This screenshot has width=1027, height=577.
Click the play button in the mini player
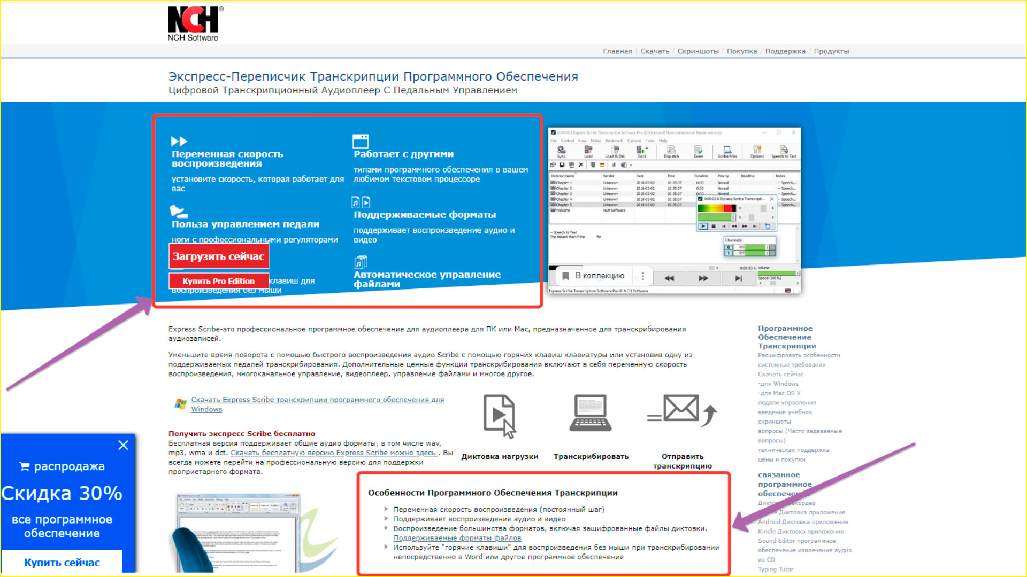[703, 227]
